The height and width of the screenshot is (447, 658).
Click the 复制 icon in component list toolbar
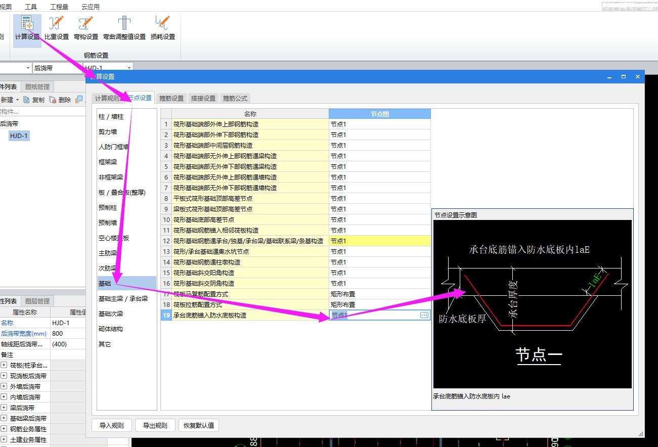27,100
